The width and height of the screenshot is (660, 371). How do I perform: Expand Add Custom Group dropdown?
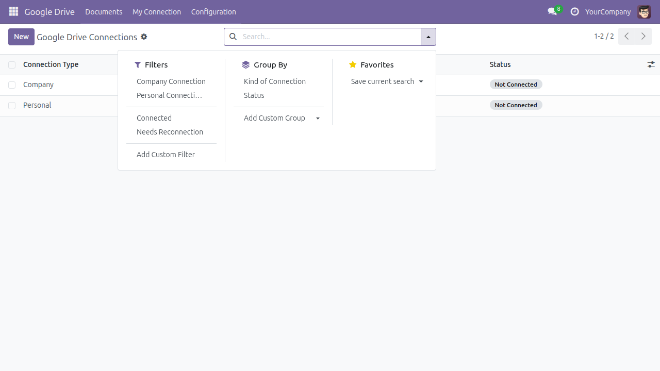coord(282,118)
